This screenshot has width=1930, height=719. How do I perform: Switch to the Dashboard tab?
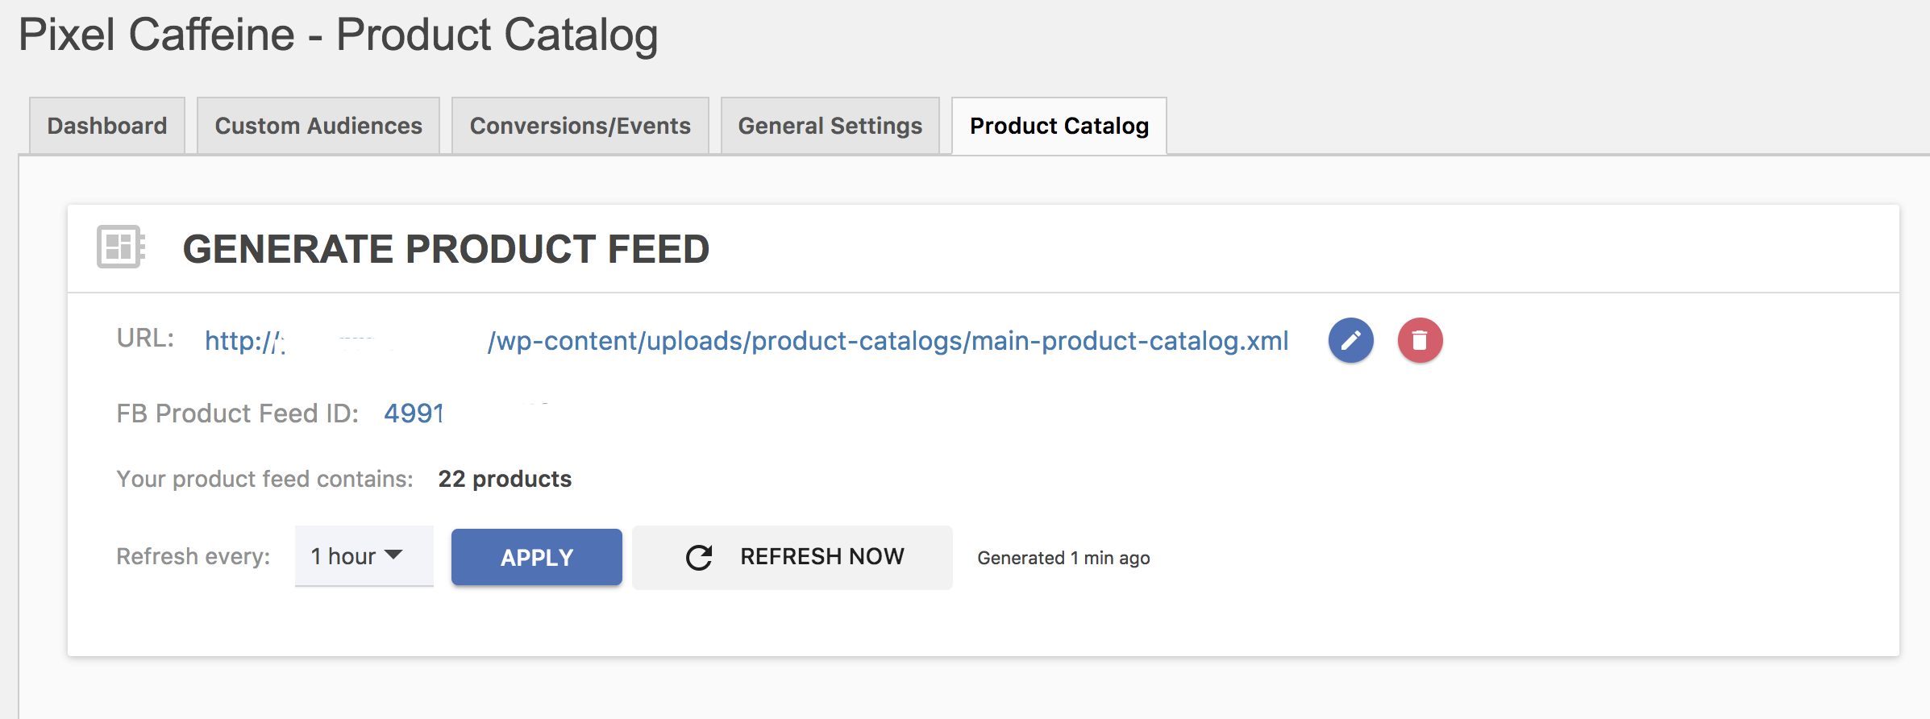[107, 126]
